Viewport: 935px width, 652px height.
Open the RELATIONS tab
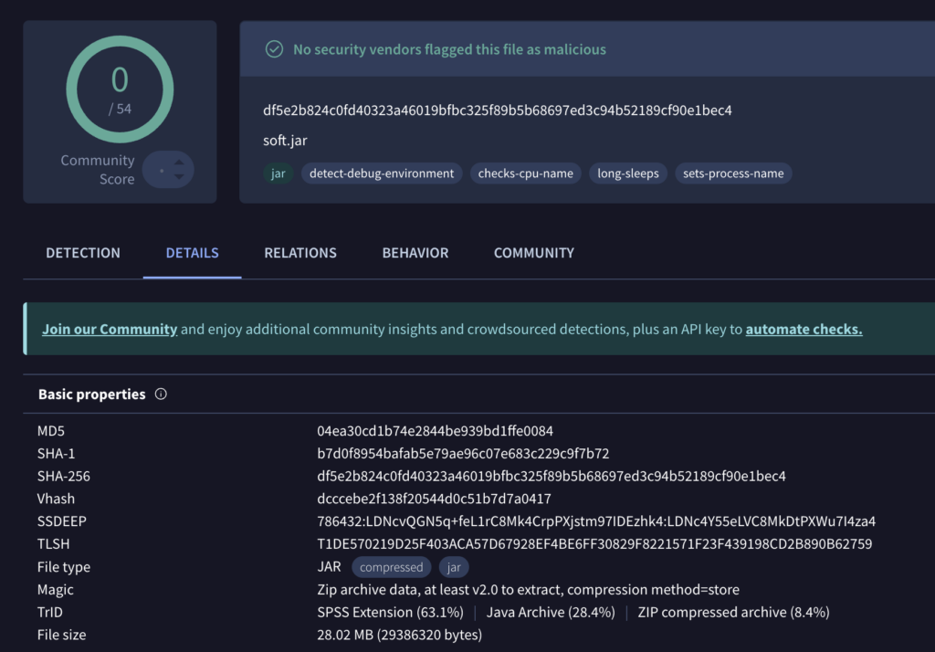click(x=300, y=253)
